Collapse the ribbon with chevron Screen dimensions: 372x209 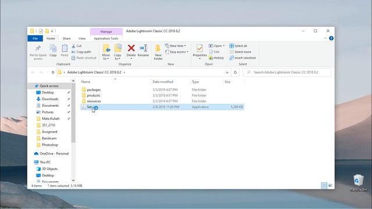pyautogui.click(x=325, y=38)
